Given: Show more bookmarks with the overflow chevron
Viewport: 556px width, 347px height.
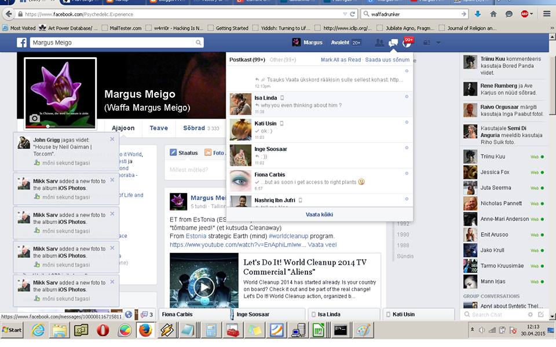Looking at the screenshot, I should (552, 28).
